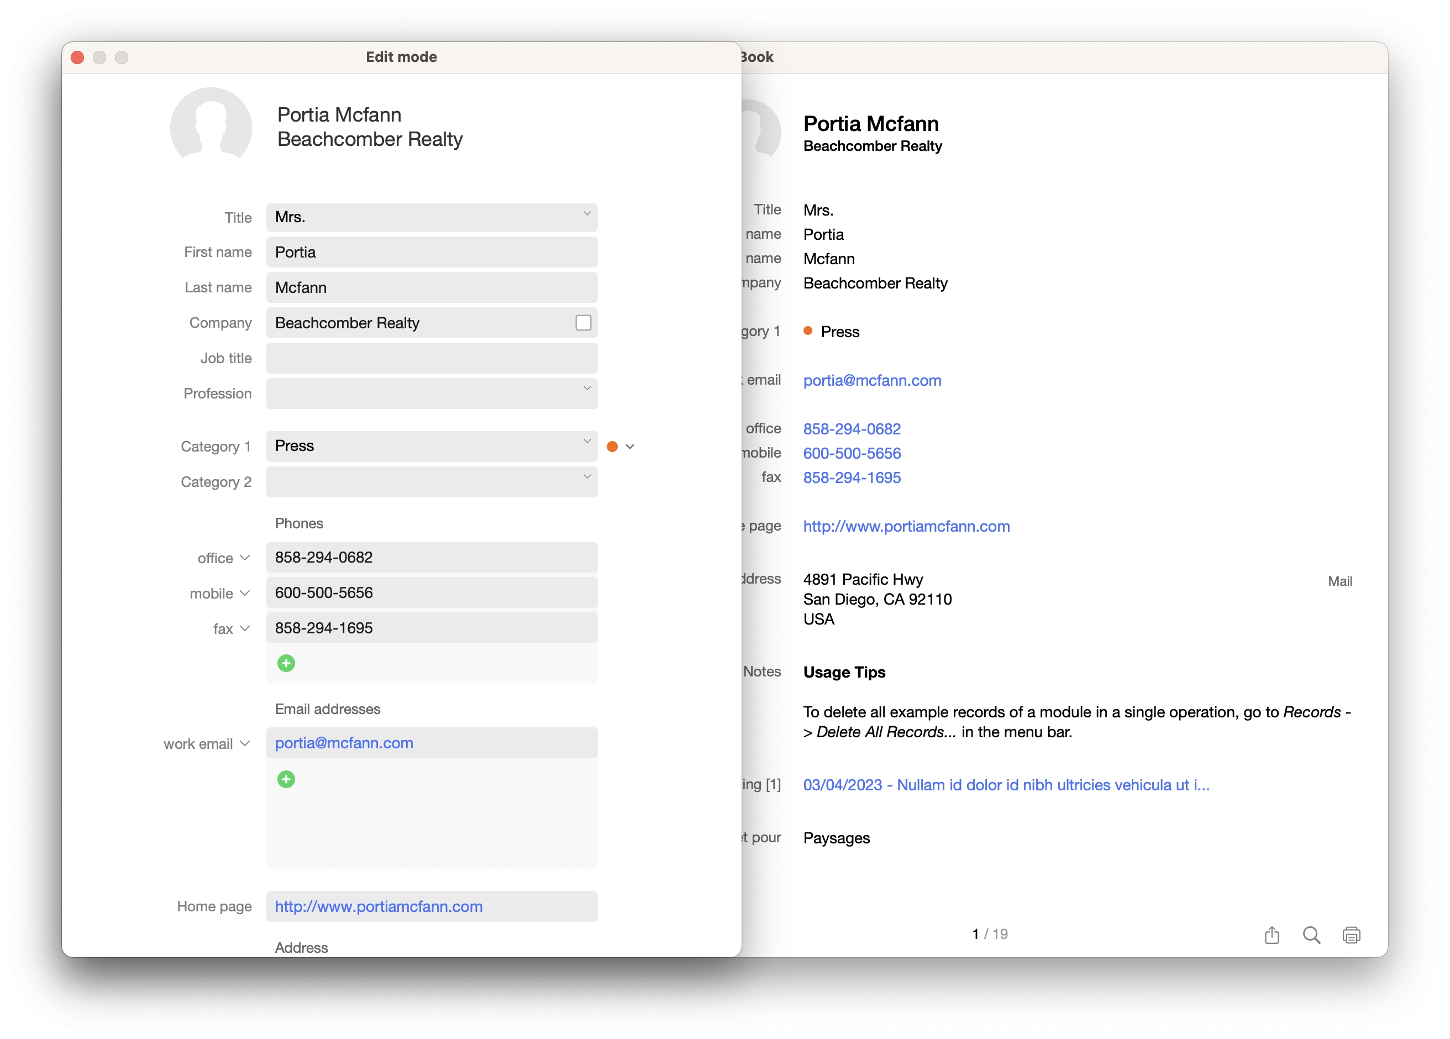Screen dimensions: 1450x1039
Task: Add a new phone number with green plus
Action: click(286, 663)
